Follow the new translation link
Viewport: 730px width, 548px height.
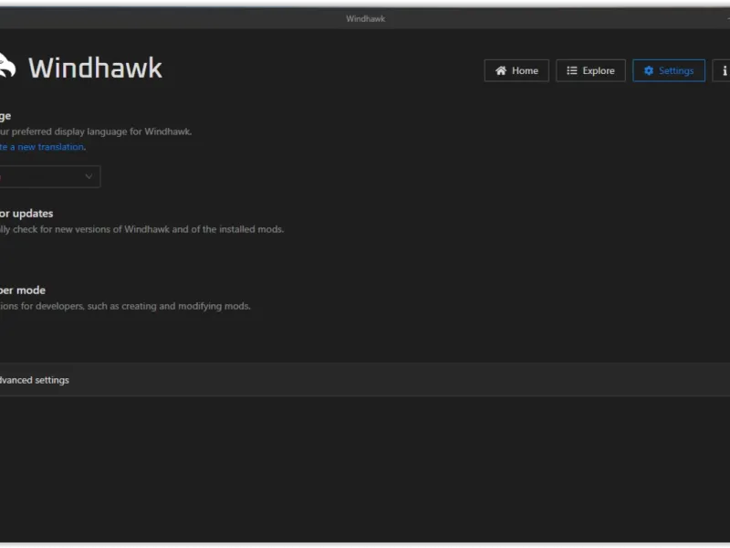coord(42,147)
